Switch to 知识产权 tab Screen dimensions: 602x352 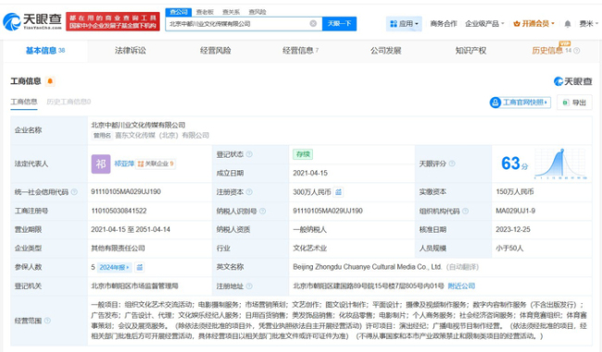470,51
